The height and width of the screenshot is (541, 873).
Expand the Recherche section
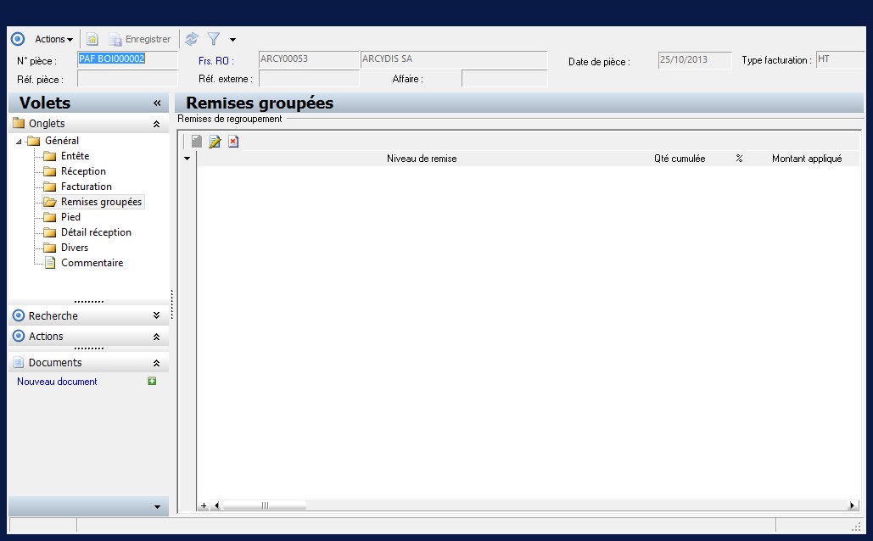tap(156, 315)
